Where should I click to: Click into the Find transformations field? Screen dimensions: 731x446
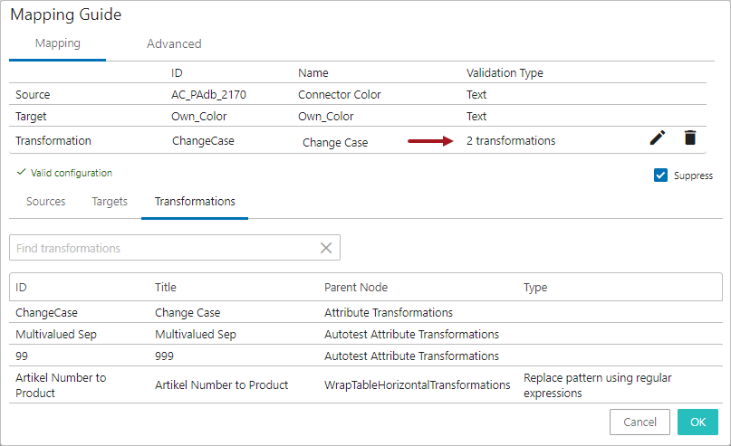[163, 248]
